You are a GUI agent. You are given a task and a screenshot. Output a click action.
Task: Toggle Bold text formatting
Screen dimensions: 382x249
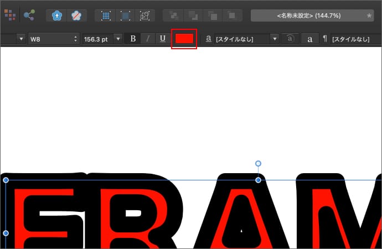coord(133,39)
